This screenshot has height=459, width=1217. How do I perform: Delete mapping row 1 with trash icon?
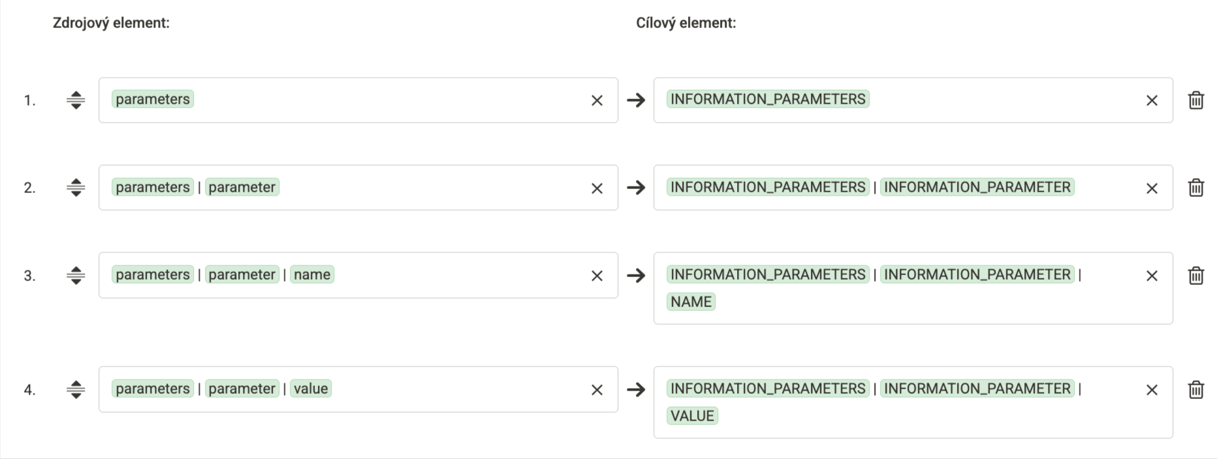(1195, 100)
